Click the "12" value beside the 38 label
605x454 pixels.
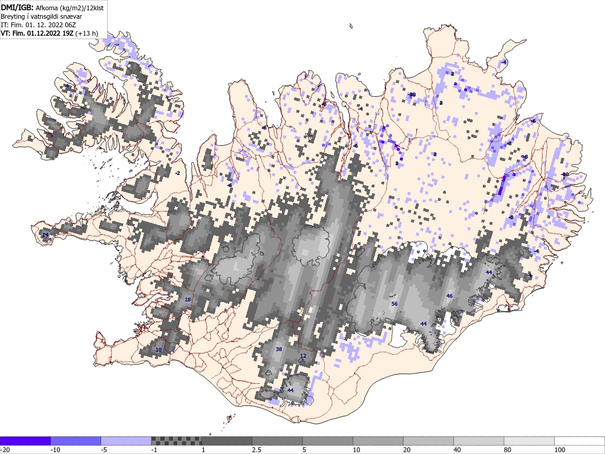tap(303, 356)
